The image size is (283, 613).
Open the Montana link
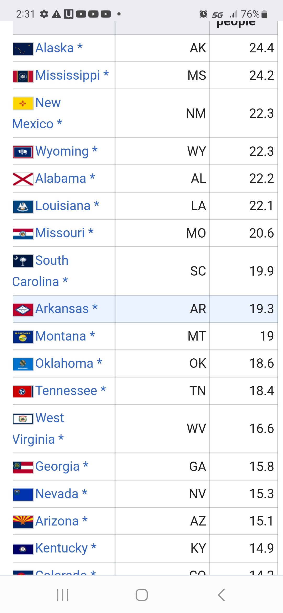pos(61,336)
